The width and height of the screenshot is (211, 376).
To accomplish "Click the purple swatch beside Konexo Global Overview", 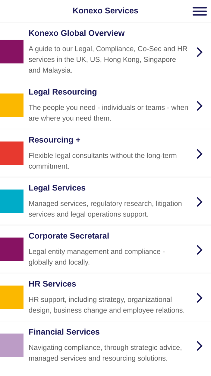I will (x=11, y=51).
